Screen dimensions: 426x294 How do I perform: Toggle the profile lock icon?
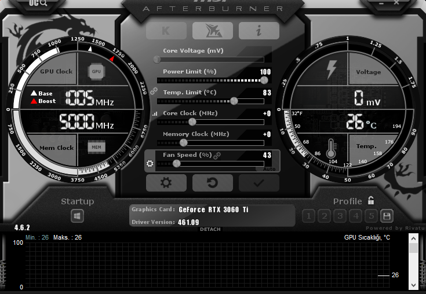point(371,200)
